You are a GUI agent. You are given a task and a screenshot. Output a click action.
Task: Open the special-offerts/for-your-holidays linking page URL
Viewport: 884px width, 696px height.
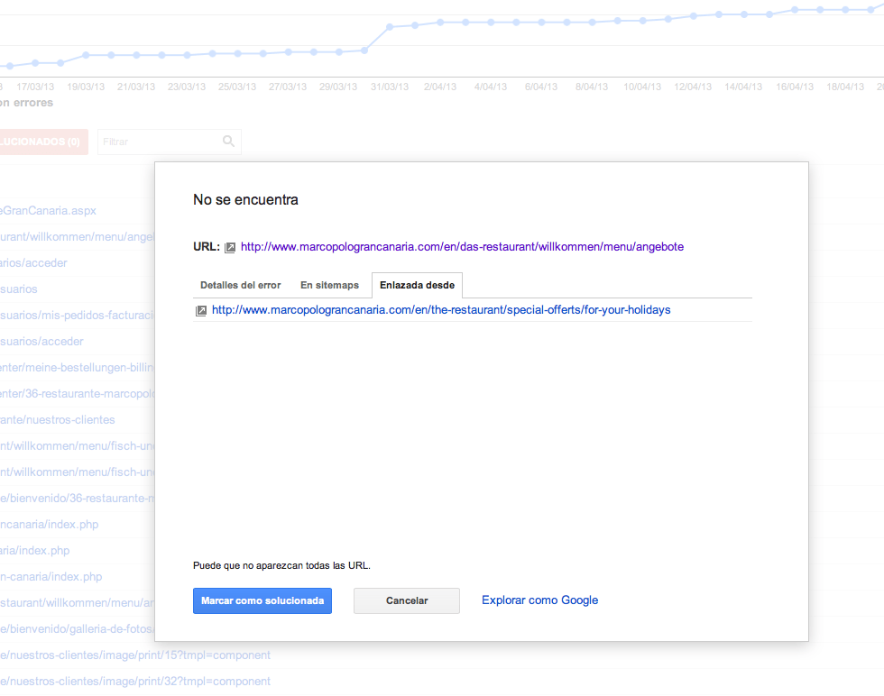[x=441, y=310]
